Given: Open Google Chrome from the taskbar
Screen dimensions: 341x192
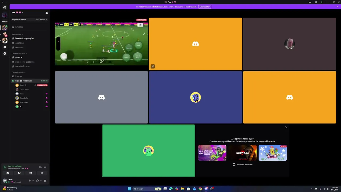Looking at the screenshot, I should pos(200,189).
